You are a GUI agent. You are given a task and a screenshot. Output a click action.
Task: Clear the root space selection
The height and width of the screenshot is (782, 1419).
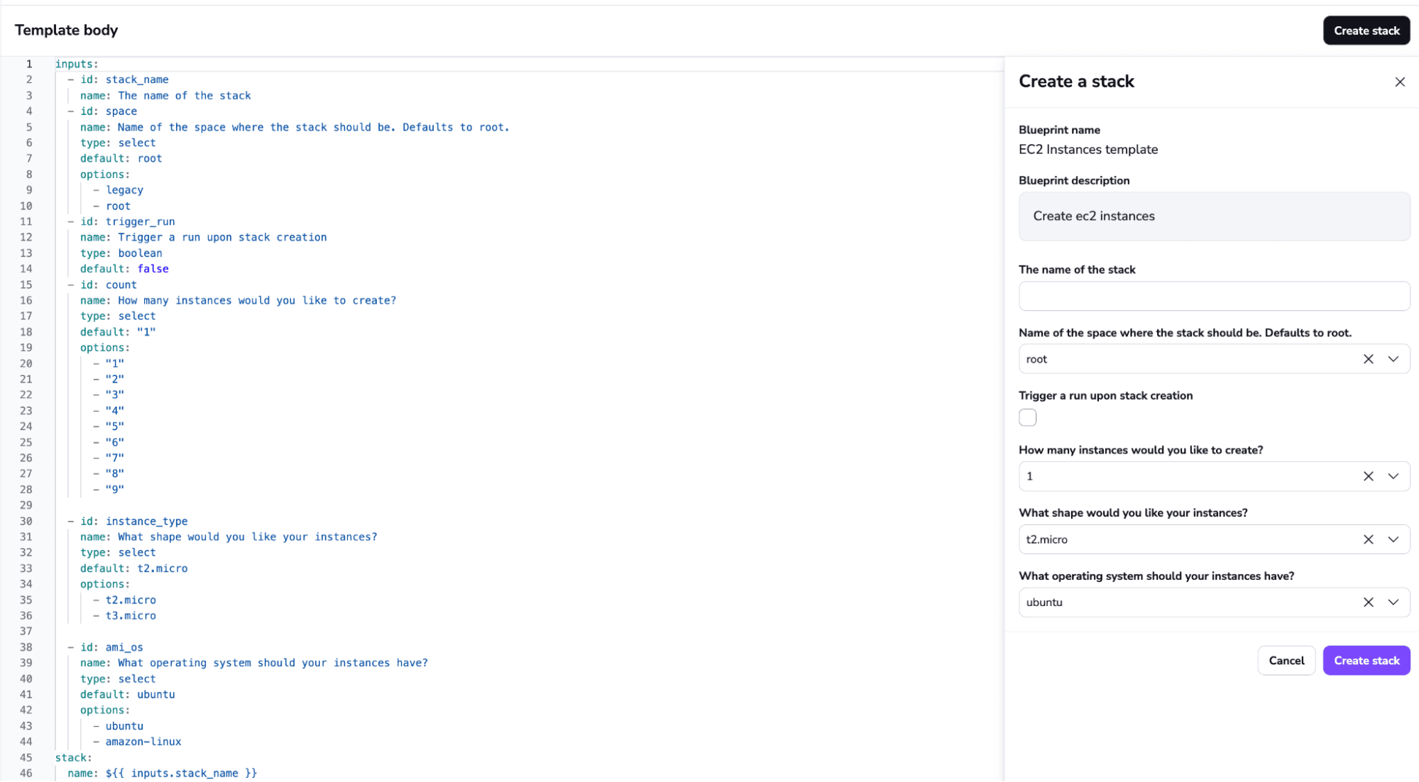click(x=1368, y=359)
